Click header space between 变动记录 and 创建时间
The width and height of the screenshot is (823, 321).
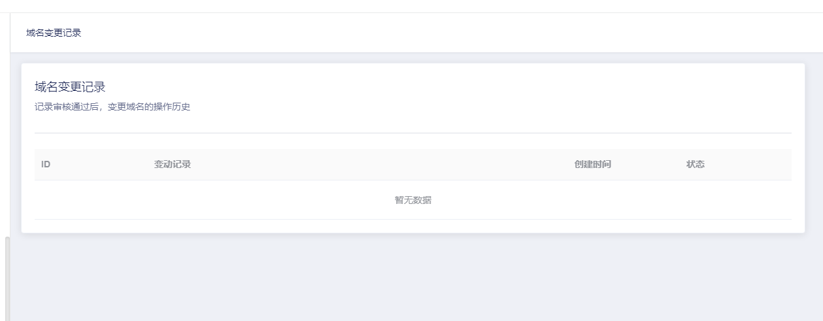point(382,165)
